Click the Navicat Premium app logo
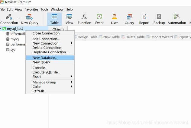The width and height of the screenshot is (191, 128). point(2,2)
